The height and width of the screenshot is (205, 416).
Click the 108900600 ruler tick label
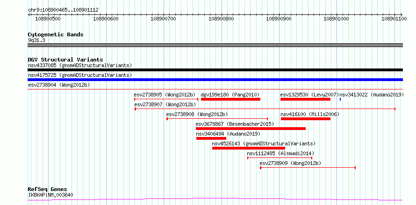point(106,19)
